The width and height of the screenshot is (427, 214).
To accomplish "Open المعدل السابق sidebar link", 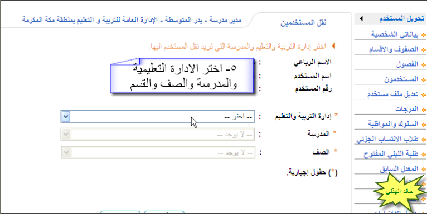I will 399,169.
